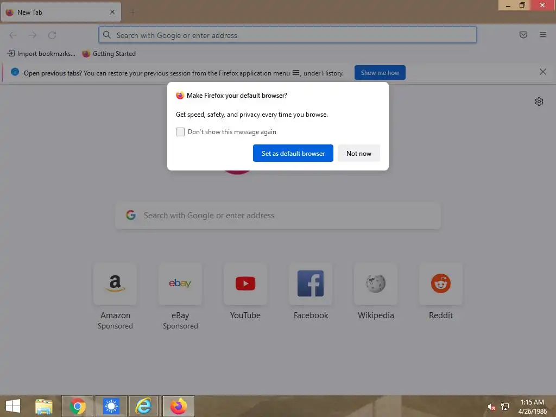This screenshot has height=417, width=556.
Task: Open the Firefox application hamburger menu
Action: [x=543, y=35]
